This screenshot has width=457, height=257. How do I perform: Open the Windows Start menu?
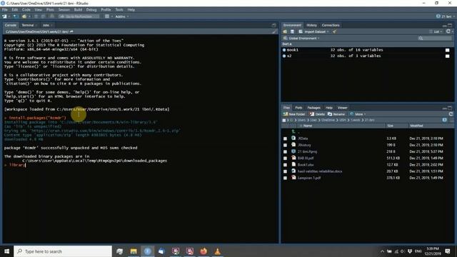coord(6,251)
